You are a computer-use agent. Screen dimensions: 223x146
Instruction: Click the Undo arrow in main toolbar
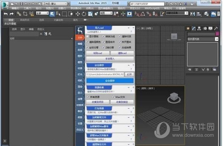pos(6,14)
